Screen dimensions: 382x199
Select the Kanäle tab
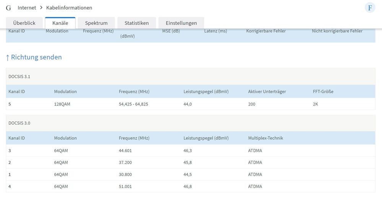point(60,23)
